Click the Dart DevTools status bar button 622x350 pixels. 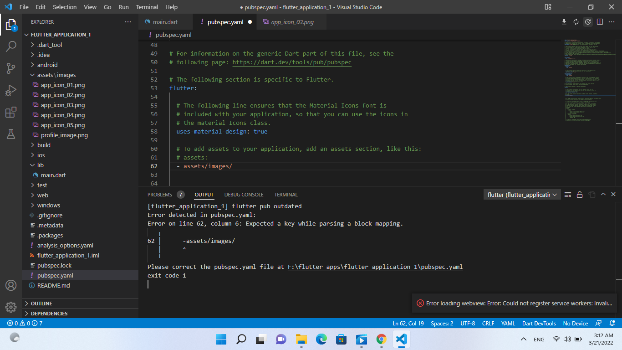pyautogui.click(x=539, y=323)
